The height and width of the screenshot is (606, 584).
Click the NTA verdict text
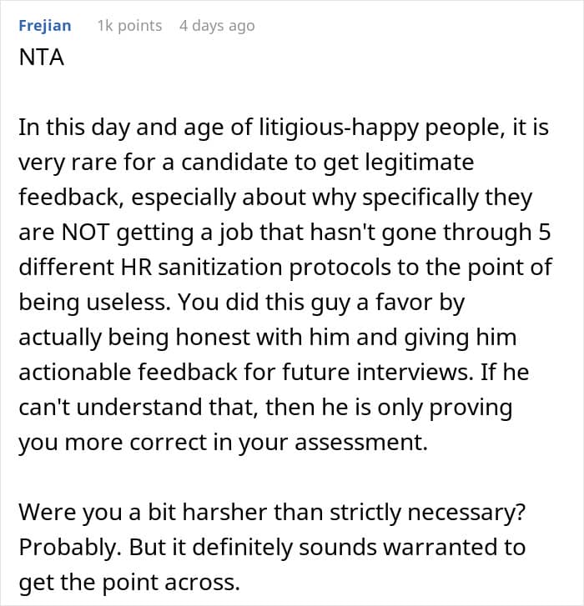pyautogui.click(x=42, y=58)
